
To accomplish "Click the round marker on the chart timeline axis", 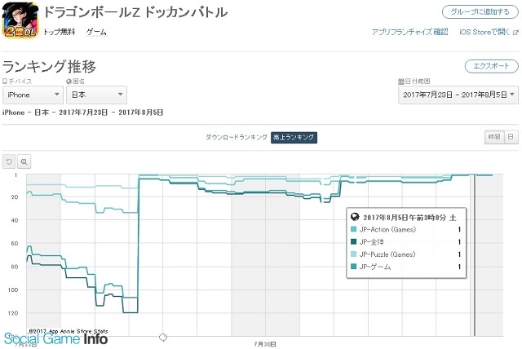I will click(163, 337).
